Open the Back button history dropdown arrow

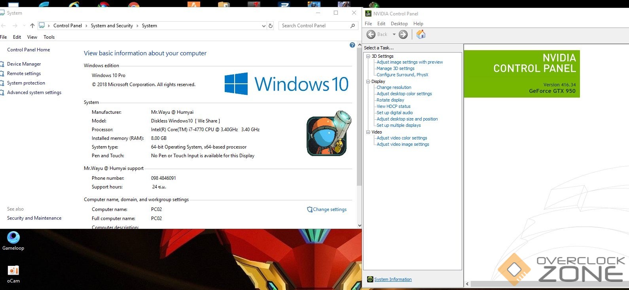click(394, 34)
